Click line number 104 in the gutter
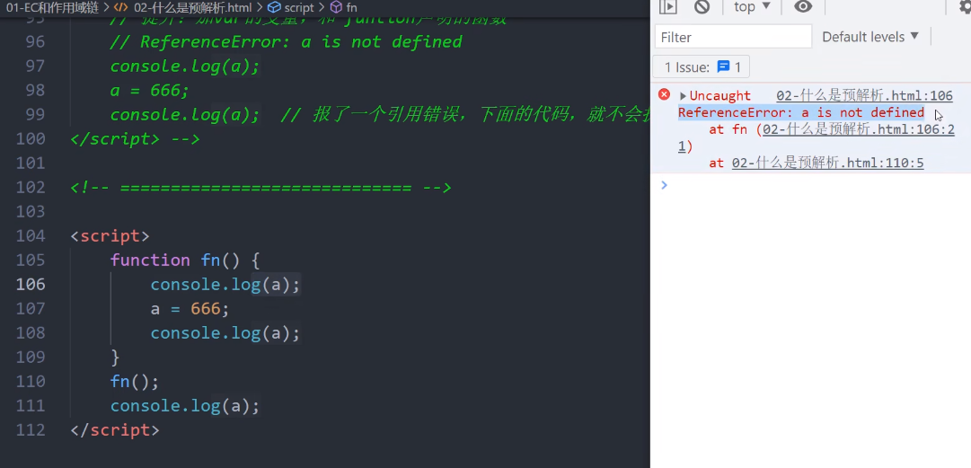This screenshot has width=971, height=468. [31, 236]
